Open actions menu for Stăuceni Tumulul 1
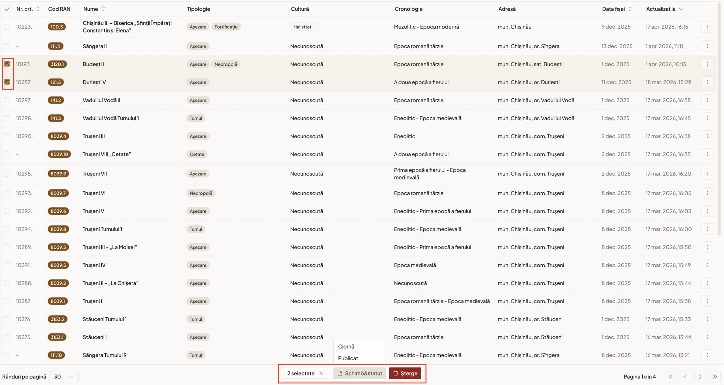Viewport: 724px width, 385px height. click(x=707, y=319)
